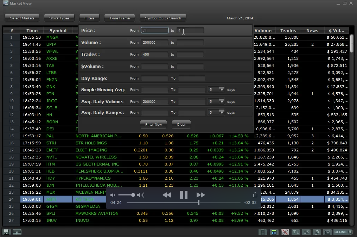Click the Volume From input field
Viewport: 357px width, 237px height.
point(154,43)
